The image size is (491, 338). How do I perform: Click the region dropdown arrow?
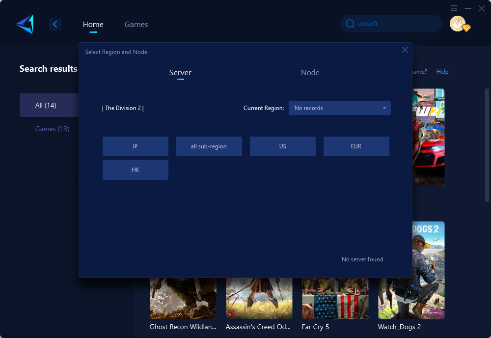[x=384, y=108]
